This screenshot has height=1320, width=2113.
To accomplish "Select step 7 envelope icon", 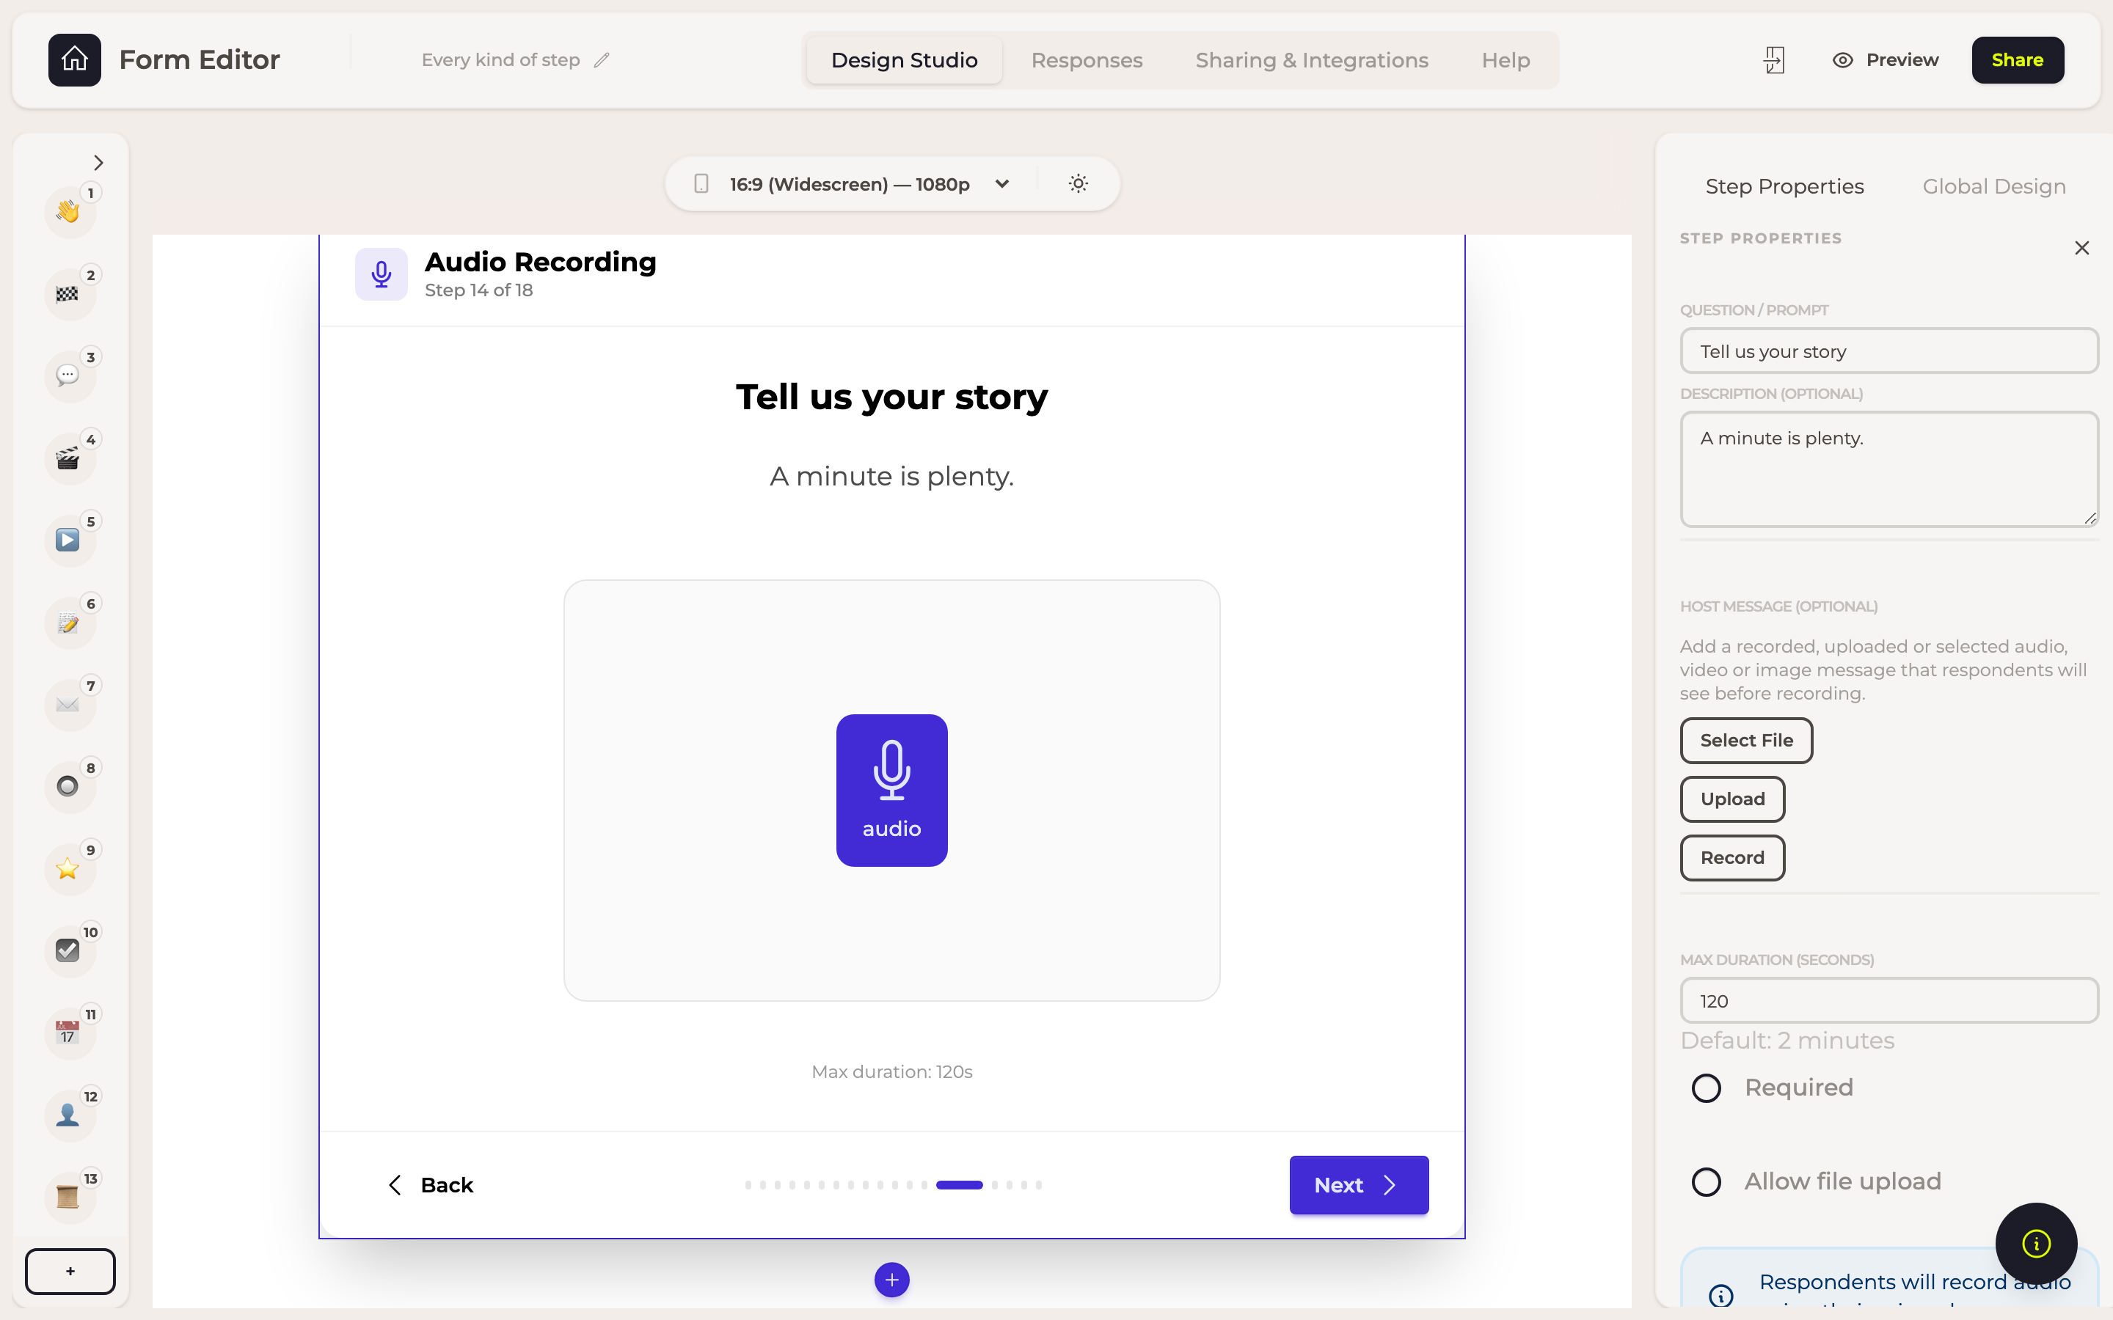I will [x=68, y=704].
